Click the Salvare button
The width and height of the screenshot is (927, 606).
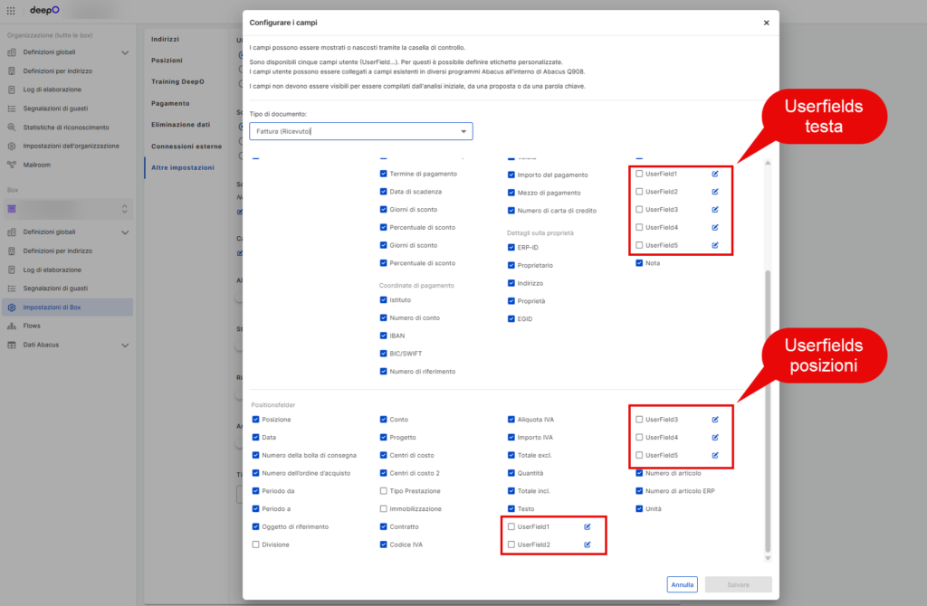tap(738, 584)
